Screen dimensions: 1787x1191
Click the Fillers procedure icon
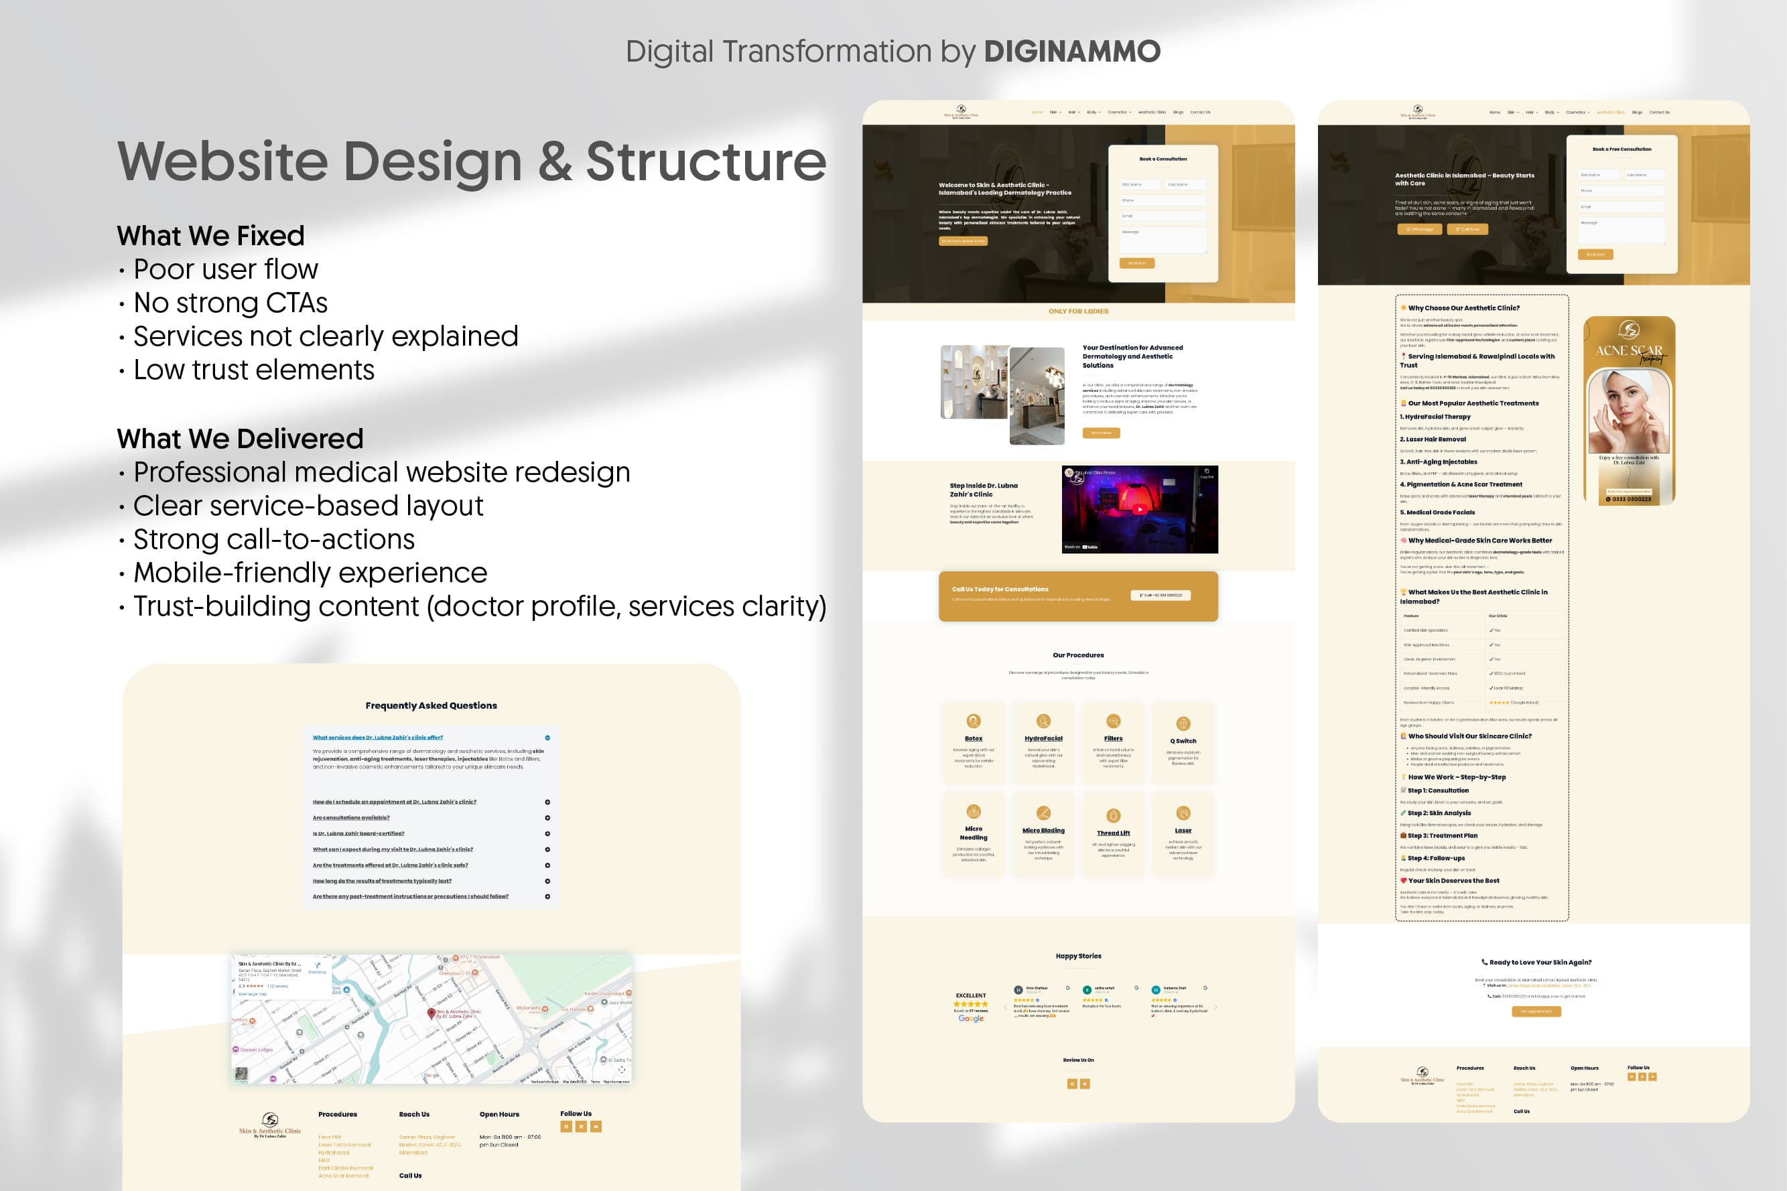(x=1113, y=721)
